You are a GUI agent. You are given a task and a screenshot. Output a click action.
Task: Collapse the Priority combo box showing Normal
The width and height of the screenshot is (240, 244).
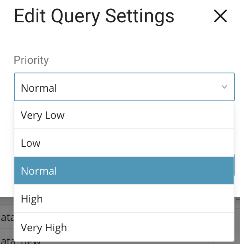pyautogui.click(x=124, y=87)
